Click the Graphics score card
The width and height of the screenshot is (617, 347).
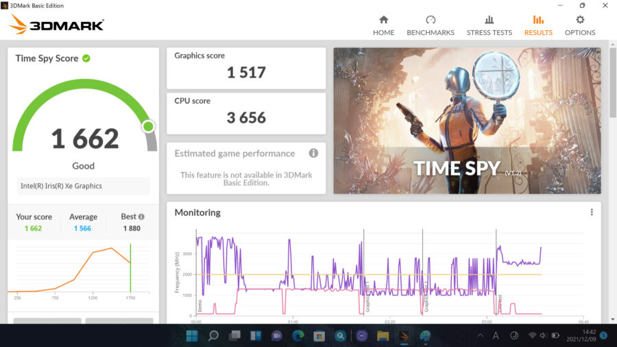[246, 68]
